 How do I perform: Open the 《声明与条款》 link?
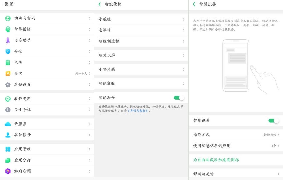point(138,111)
